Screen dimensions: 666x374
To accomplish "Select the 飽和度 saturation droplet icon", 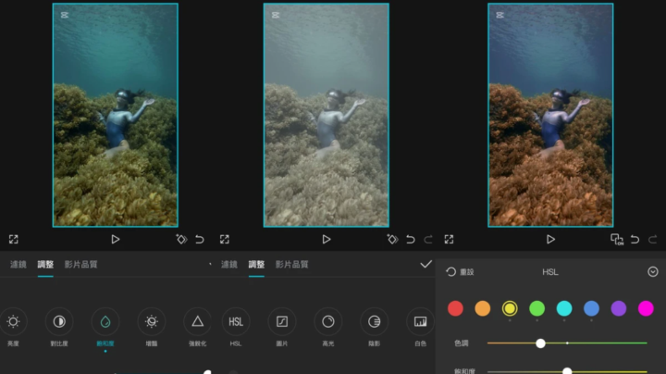I will (x=105, y=321).
